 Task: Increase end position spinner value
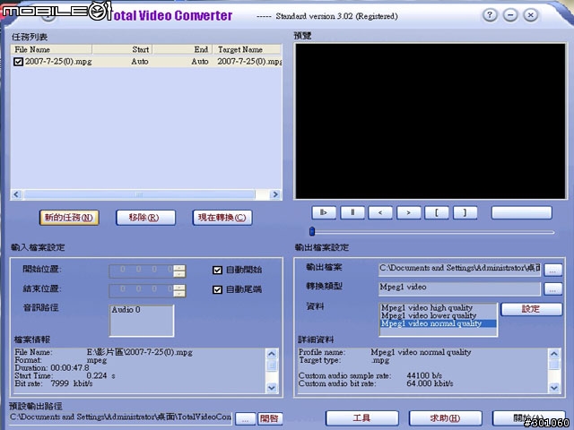(x=179, y=288)
